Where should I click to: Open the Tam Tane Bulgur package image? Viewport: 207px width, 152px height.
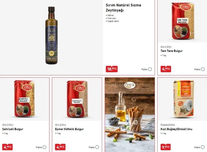183,21
